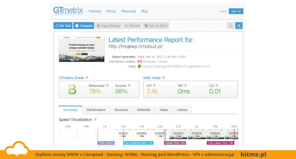Screen dimensions: 296x159
Task: Click the Re-Test button
Action: point(63,26)
